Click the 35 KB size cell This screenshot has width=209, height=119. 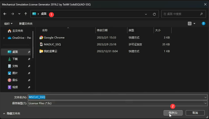point(166,44)
